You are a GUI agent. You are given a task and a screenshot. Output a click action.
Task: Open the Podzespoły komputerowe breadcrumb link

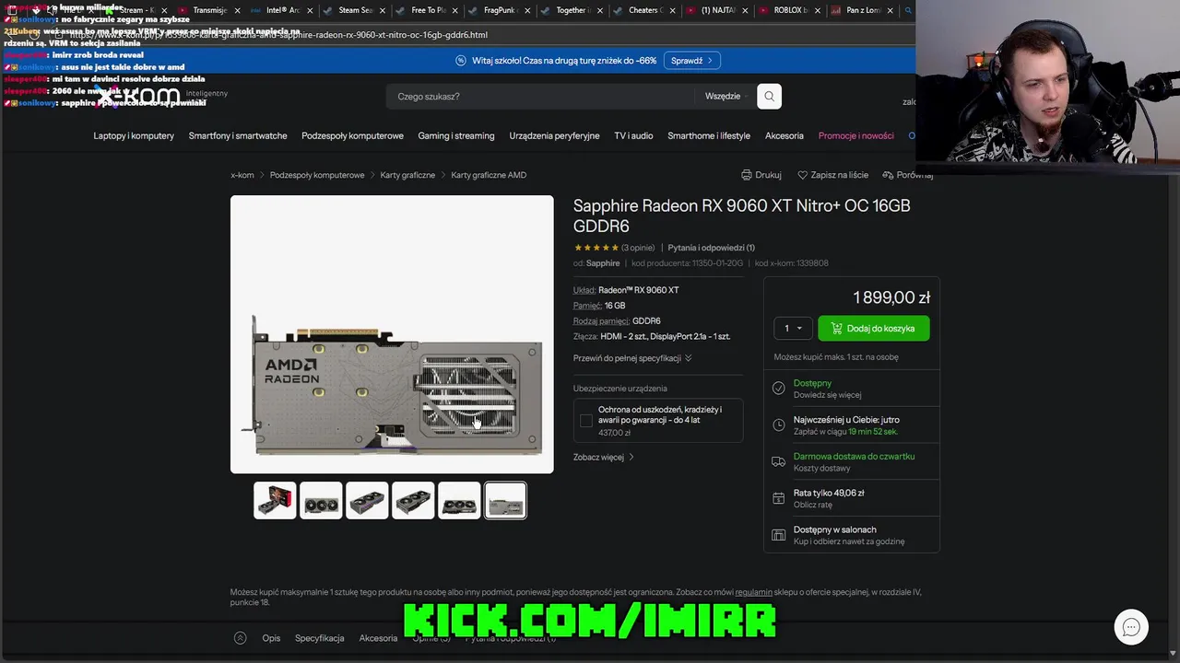317,175
